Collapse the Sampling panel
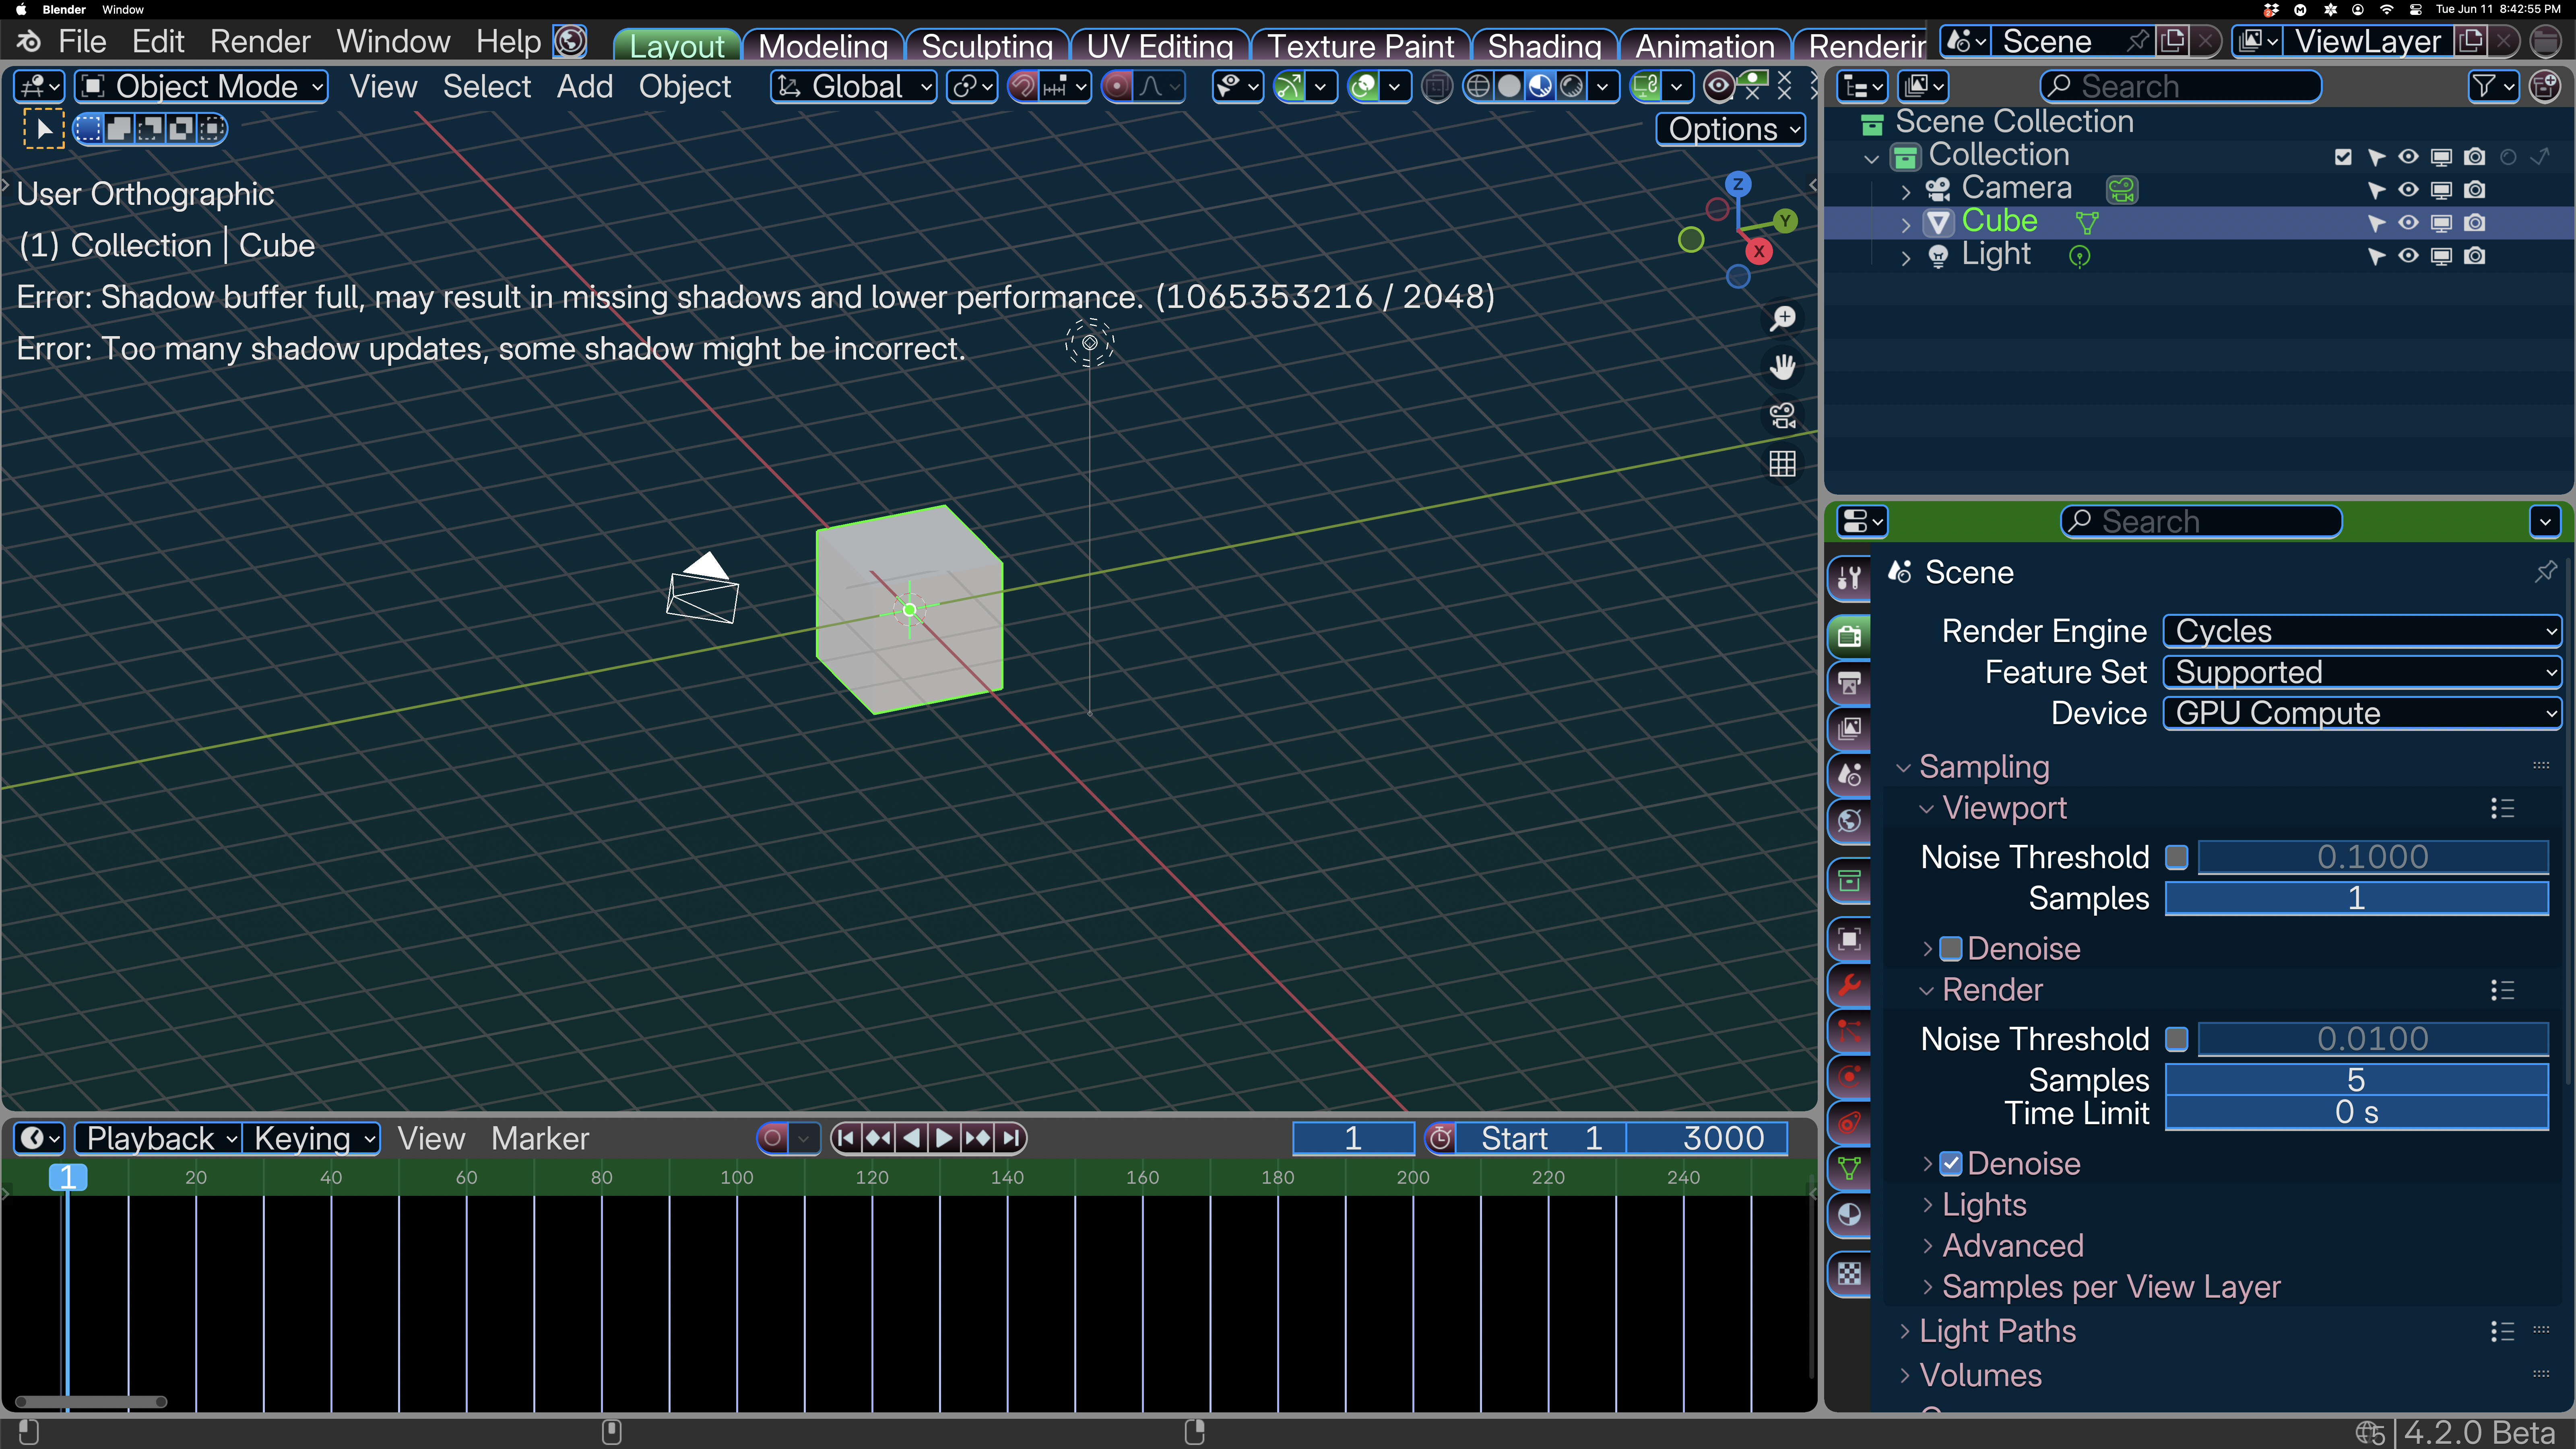 pos(1984,767)
